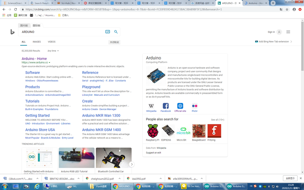Switch to 国际版 Bing tab
This screenshot has height=190, width=304.
click(x=36, y=25)
